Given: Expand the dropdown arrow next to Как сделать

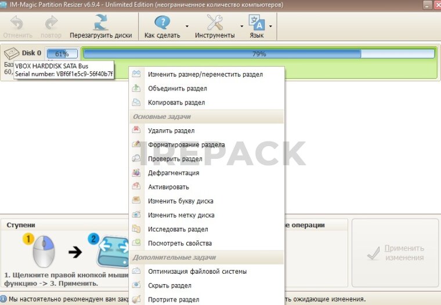Looking at the screenshot, I should (x=187, y=26).
